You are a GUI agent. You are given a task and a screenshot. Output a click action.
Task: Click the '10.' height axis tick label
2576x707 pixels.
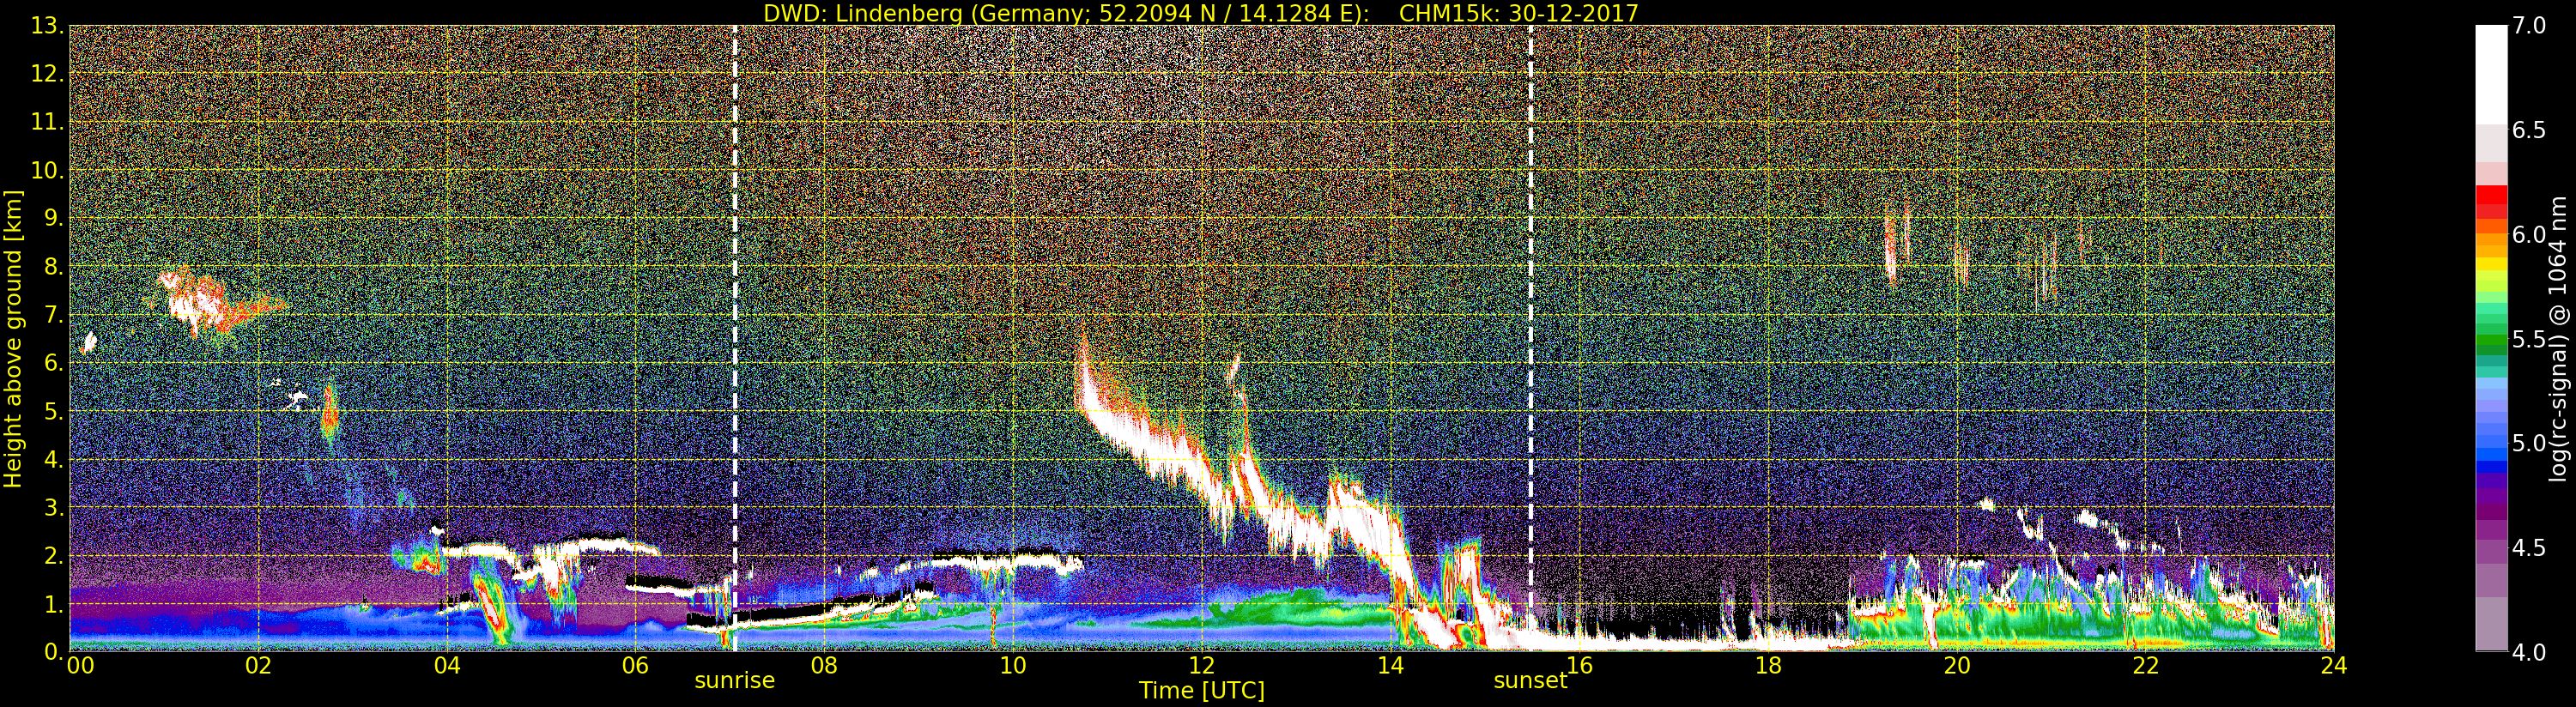point(47,170)
